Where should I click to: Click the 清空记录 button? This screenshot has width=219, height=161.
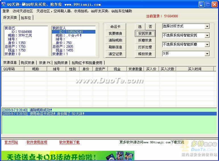click(x=116, y=54)
